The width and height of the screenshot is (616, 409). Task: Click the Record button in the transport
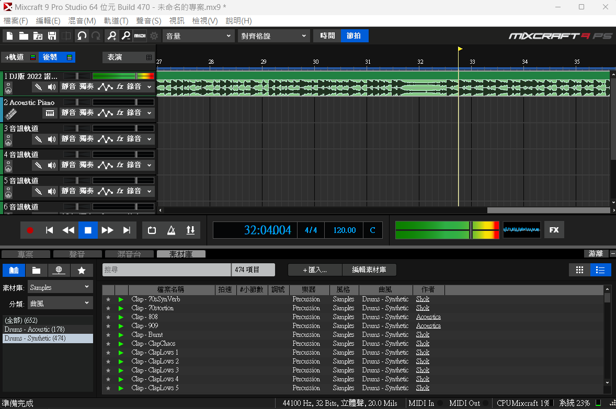[x=30, y=230]
